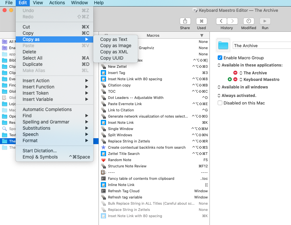The width and height of the screenshot is (291, 225).
Task: Choose Cut from the Edit menu
Action: click(54, 27)
